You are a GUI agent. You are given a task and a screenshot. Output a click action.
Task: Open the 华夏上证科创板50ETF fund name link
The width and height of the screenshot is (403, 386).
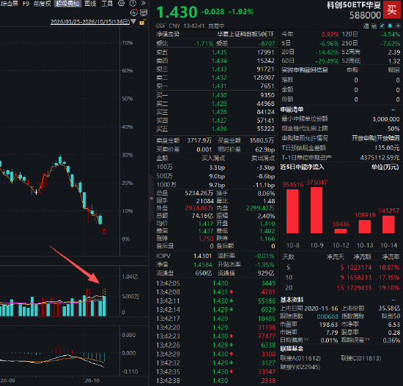[245, 34]
